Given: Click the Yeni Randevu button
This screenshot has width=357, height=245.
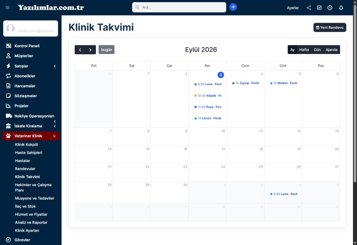Looking at the screenshot, I should tap(330, 27).
